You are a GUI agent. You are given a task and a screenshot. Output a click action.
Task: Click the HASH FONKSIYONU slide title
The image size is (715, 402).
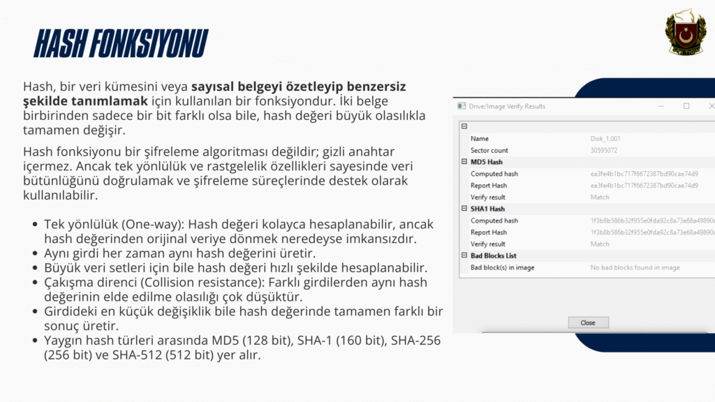[x=121, y=43]
